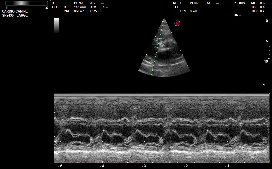Click the SP2430 probe label
272x169 pixels.
tap(8, 16)
